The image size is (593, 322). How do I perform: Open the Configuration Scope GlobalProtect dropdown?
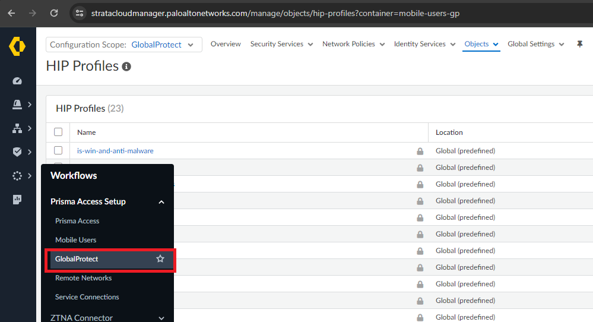[124, 45]
